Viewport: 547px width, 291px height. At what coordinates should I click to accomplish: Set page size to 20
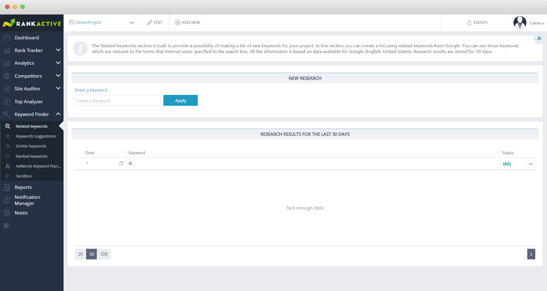coord(80,254)
